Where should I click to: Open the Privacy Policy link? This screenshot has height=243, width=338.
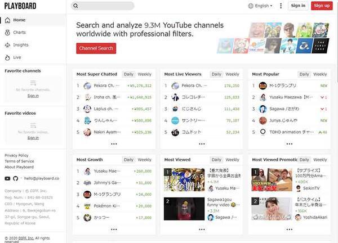pos(16,155)
